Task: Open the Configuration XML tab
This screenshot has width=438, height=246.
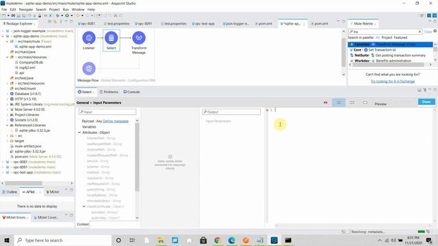Action: pyautogui.click(x=142, y=81)
